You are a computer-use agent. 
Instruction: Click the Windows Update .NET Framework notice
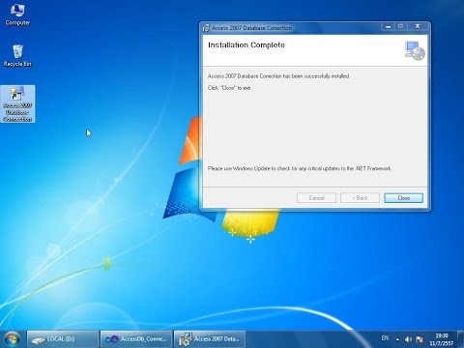click(300, 168)
